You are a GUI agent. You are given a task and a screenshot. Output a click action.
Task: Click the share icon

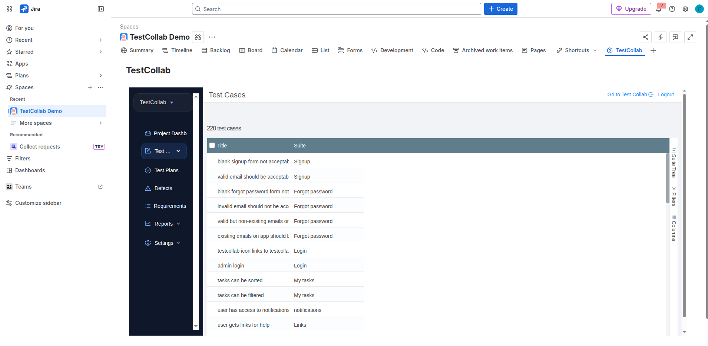tap(646, 37)
